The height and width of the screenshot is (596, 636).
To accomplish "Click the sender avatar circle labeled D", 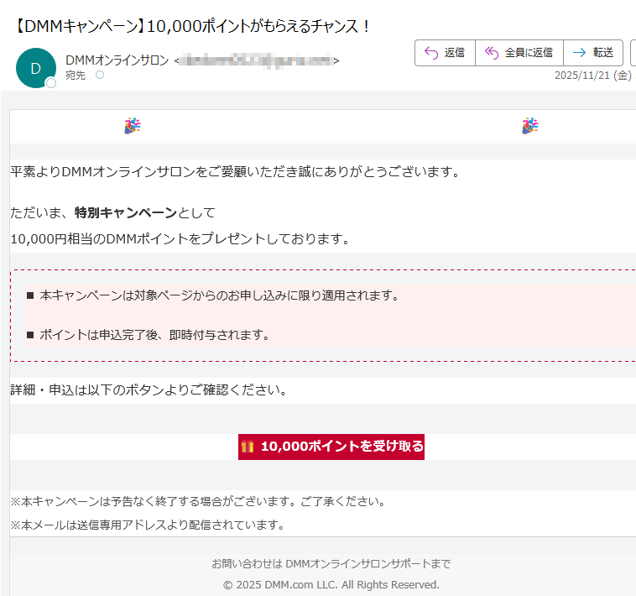I will pos(35,68).
